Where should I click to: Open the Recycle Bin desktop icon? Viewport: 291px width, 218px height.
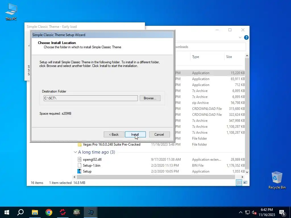coord(277,180)
